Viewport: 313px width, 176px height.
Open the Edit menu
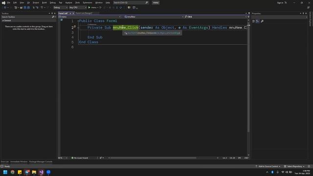(x=15, y=3)
